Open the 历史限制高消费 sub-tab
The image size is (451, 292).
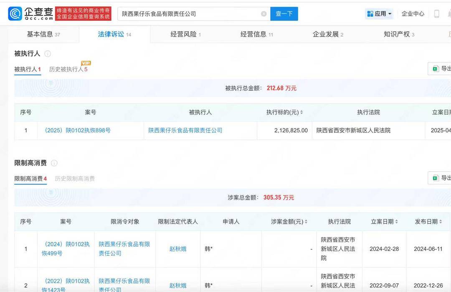[75, 179]
